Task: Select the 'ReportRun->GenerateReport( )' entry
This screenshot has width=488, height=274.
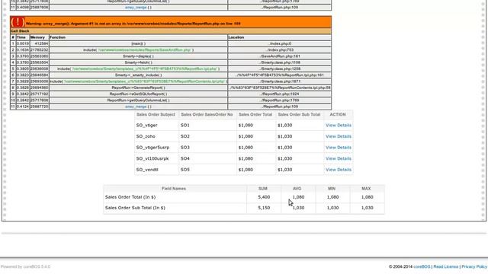Action: point(139,88)
